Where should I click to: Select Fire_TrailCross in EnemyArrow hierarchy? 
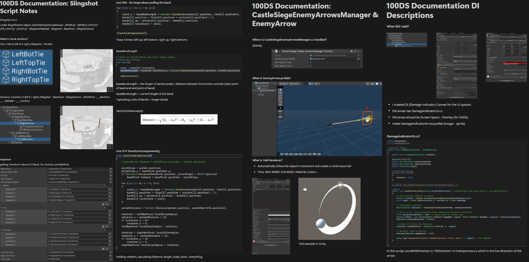pyautogui.click(x=267, y=90)
